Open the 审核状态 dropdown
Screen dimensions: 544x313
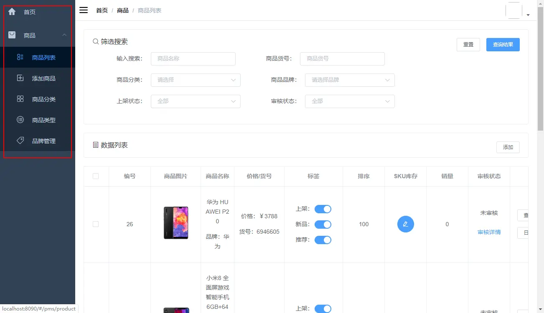pos(350,101)
